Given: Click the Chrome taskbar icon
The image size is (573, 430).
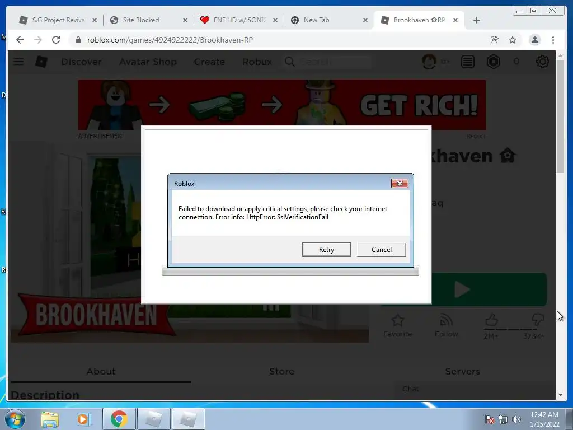Looking at the screenshot, I should pos(119,419).
